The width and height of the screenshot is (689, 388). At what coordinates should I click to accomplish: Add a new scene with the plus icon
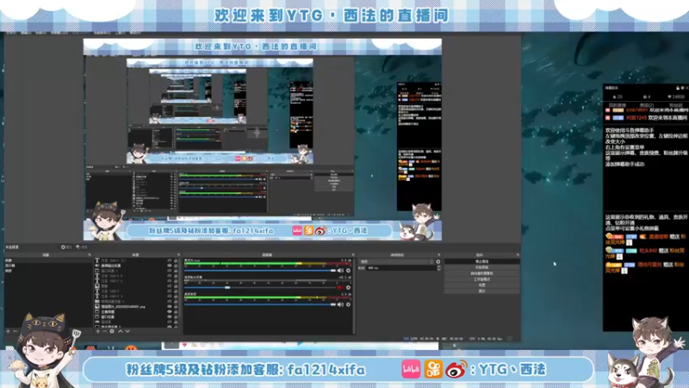(x=8, y=331)
